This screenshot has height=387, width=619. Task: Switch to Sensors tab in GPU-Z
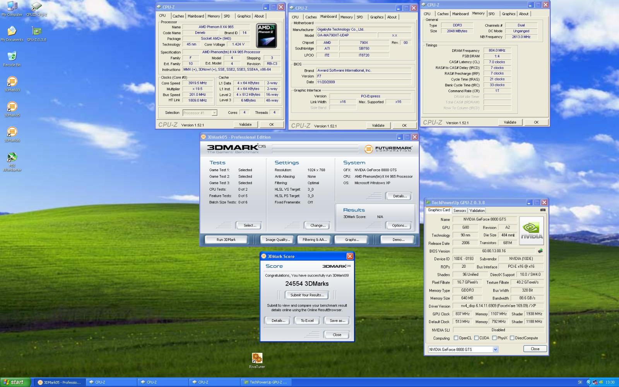[460, 210]
